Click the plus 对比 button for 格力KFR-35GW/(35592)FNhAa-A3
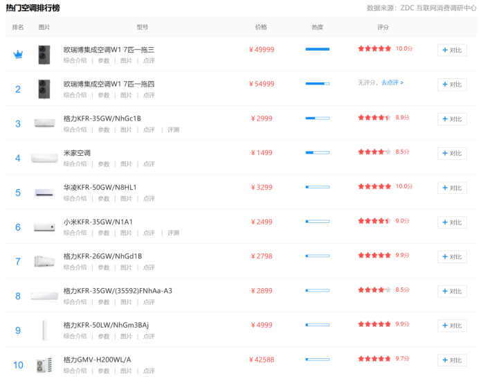Image resolution: width=479 pixels, height=381 pixels. point(451,292)
